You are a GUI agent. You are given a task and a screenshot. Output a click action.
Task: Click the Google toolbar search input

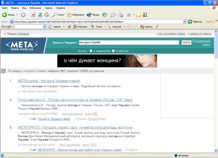pos(29,27)
